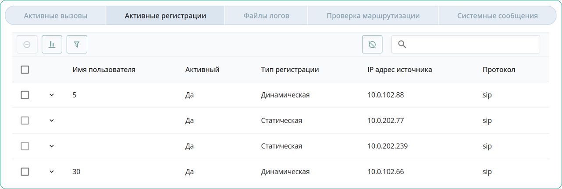This screenshot has height=189, width=562.
Task: Tick the select-all checkbox in table header
Action: point(25,70)
